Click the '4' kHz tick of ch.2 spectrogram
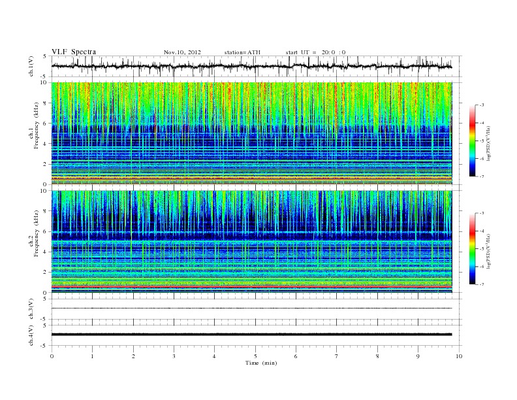Screen dimensions: 517x400 pyautogui.click(x=45, y=252)
